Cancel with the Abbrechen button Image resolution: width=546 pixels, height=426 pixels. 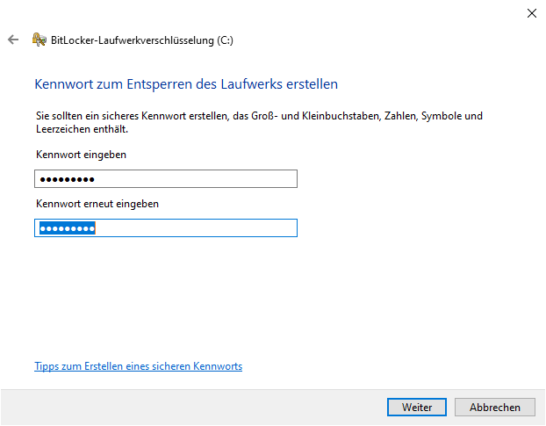(494, 408)
